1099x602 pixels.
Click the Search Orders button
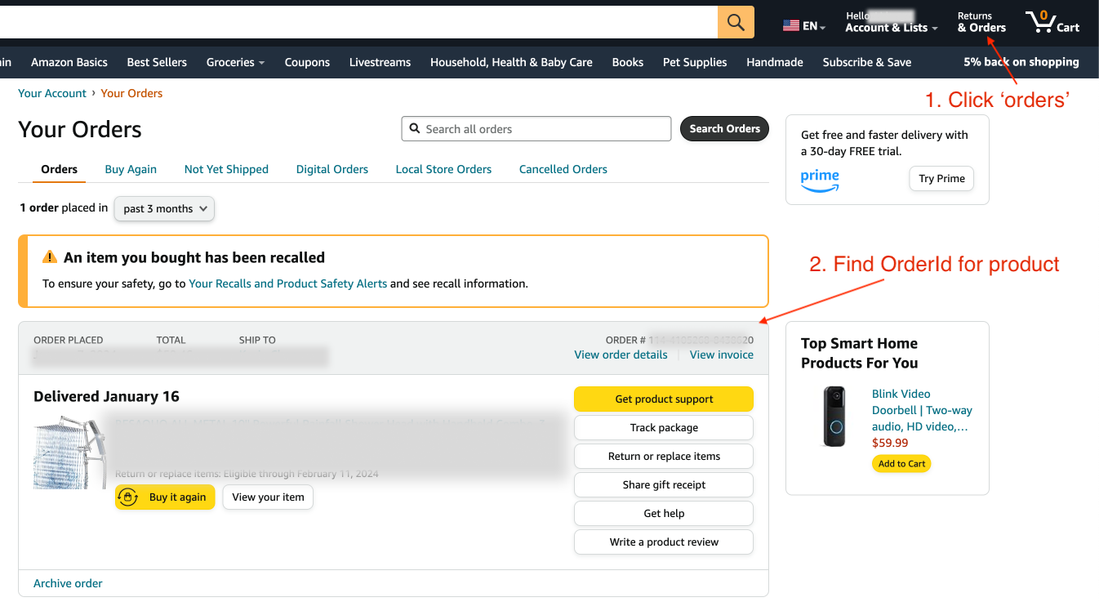point(724,128)
